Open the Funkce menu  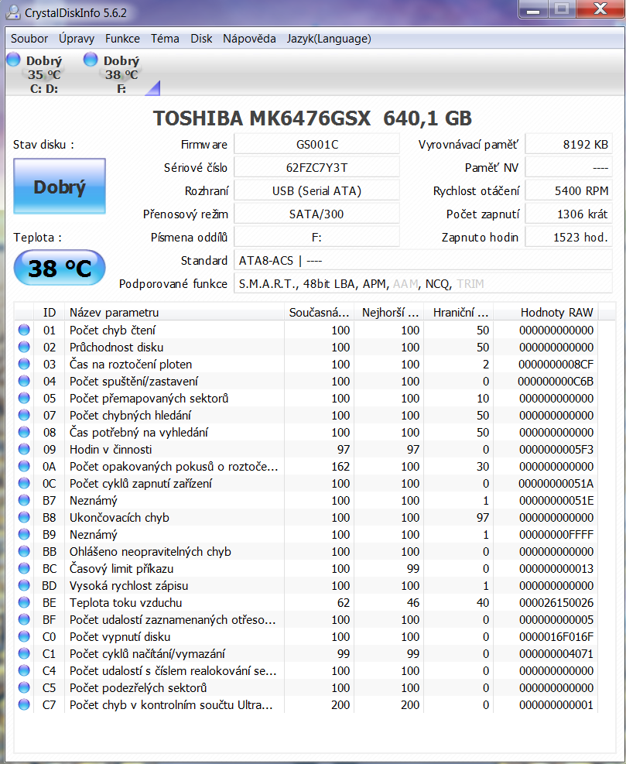122,39
